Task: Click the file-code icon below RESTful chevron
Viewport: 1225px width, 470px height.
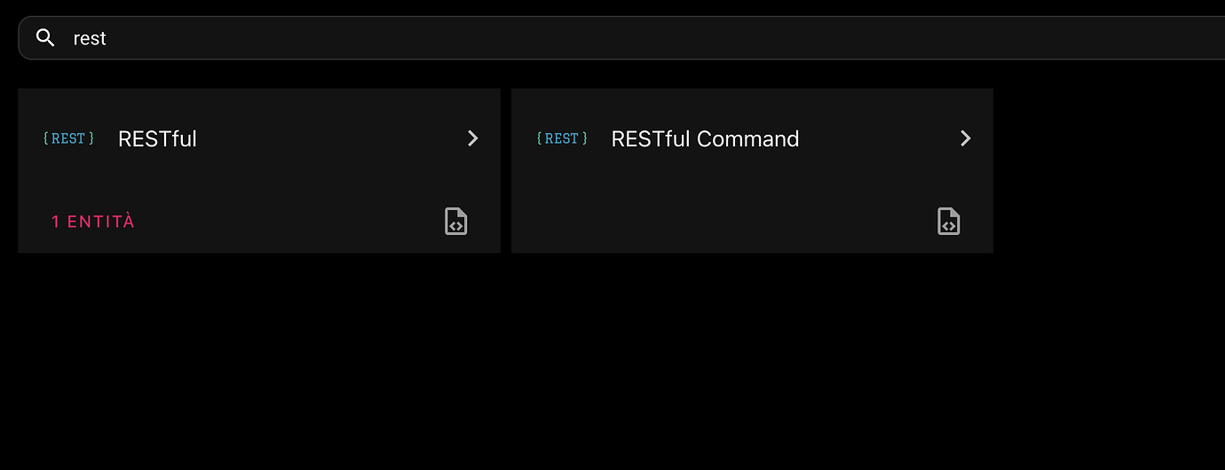Action: coord(455,221)
